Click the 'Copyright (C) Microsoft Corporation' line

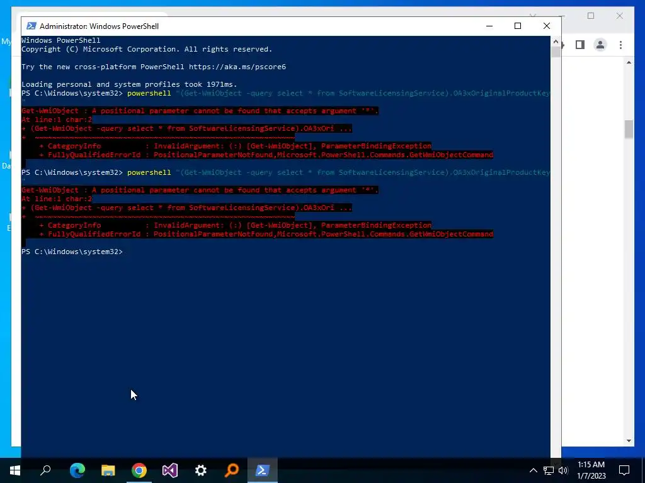147,49
